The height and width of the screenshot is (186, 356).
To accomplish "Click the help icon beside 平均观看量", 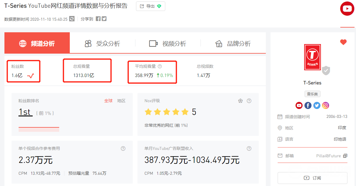I will [x=160, y=67].
